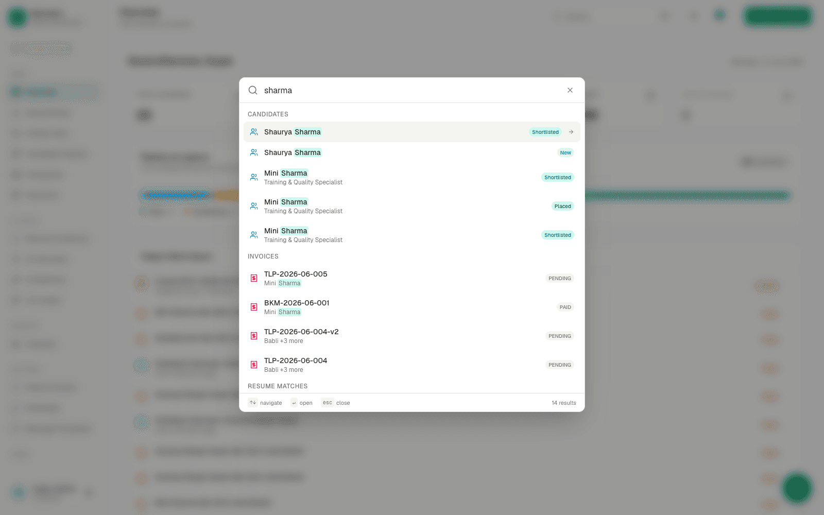Click the magnifier icon in the search bar
The width and height of the screenshot is (824, 515).
253,90
